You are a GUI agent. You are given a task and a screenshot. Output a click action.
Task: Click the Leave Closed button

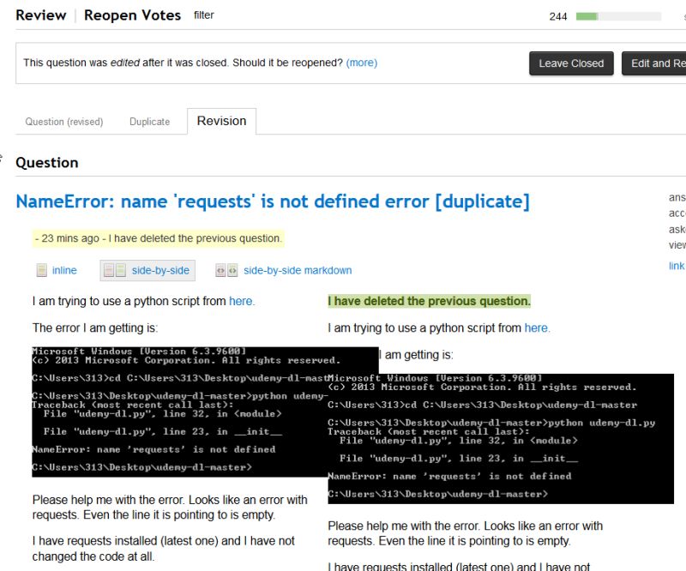(x=571, y=63)
